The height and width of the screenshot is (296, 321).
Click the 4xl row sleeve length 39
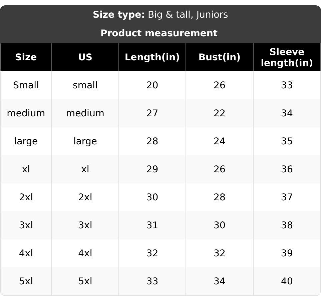(x=287, y=253)
